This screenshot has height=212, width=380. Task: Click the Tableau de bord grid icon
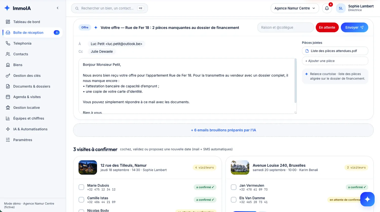(x=8, y=22)
